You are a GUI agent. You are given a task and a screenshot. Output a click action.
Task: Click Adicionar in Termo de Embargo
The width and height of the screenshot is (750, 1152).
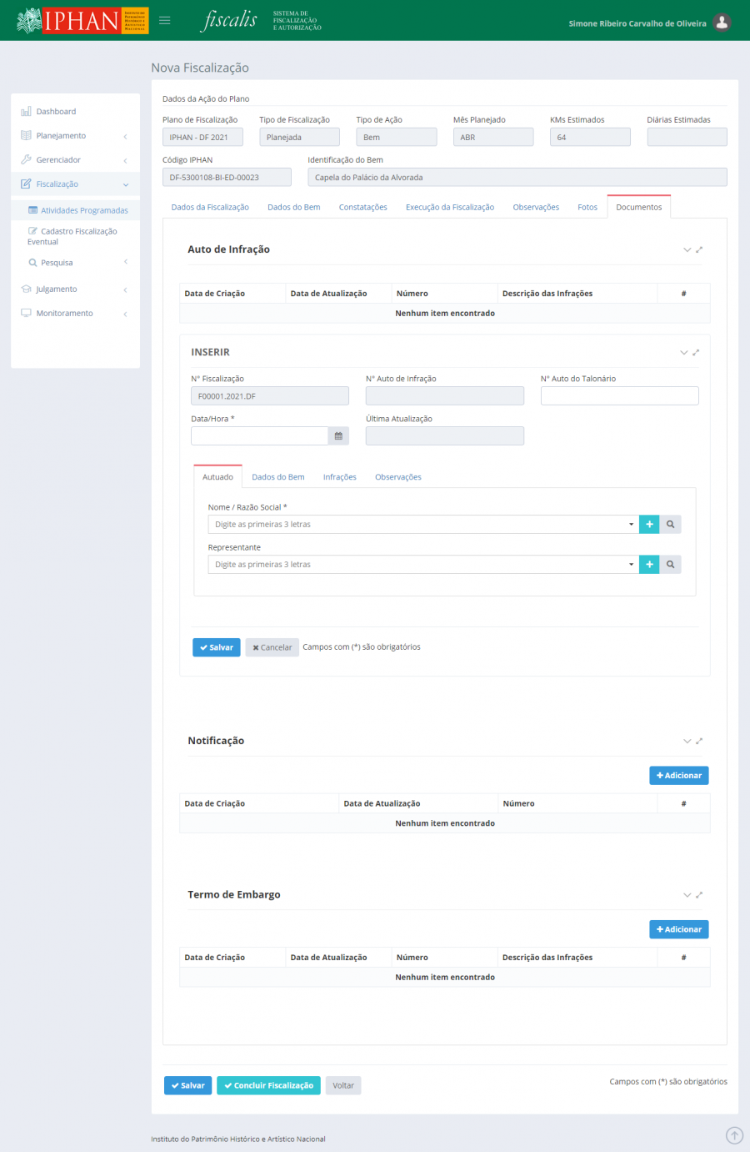[678, 929]
